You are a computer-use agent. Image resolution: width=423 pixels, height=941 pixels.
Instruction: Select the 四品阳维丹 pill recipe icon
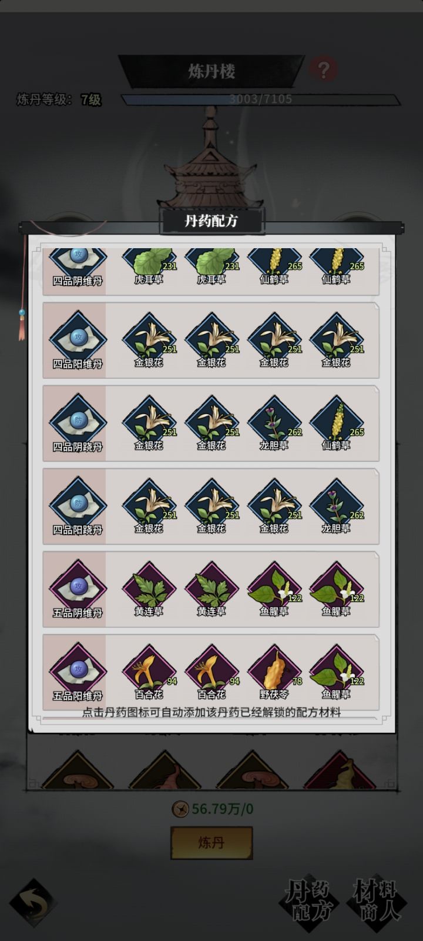pos(78,341)
